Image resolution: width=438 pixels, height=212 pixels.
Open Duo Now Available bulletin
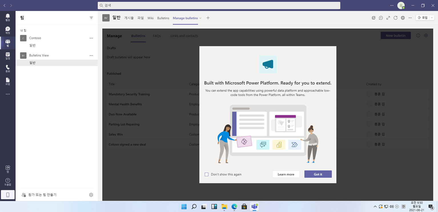point(122,114)
